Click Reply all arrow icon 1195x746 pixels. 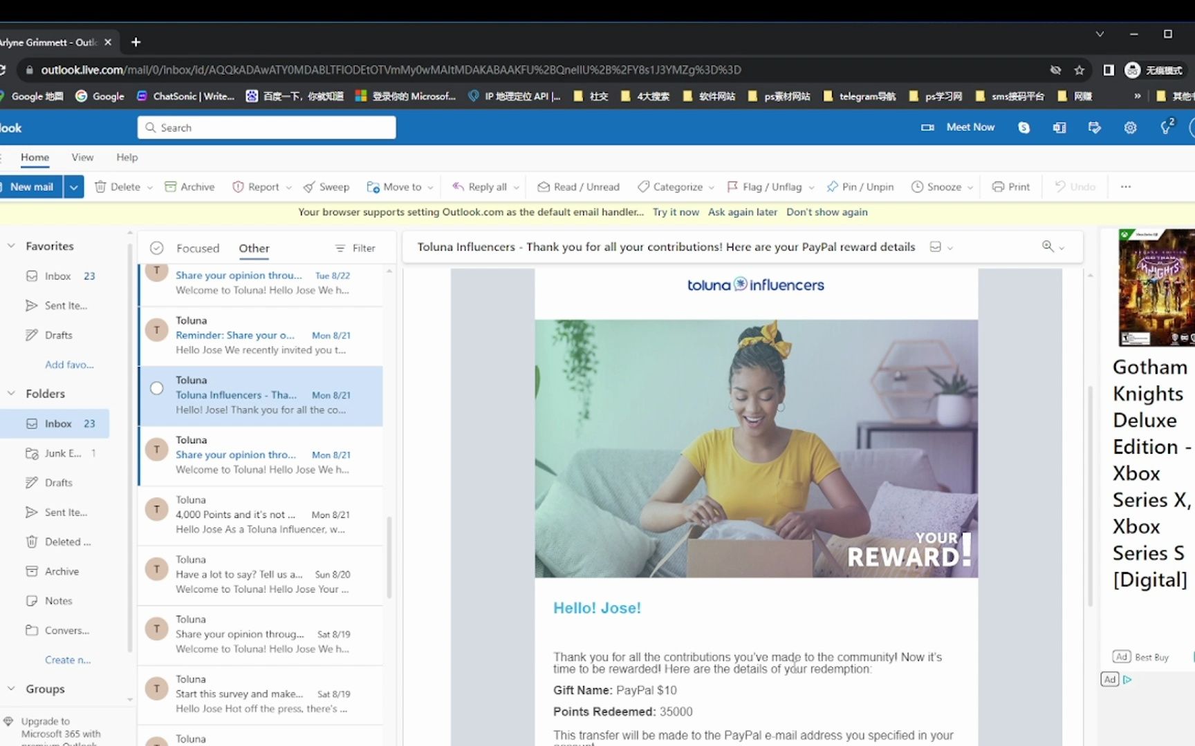click(458, 186)
